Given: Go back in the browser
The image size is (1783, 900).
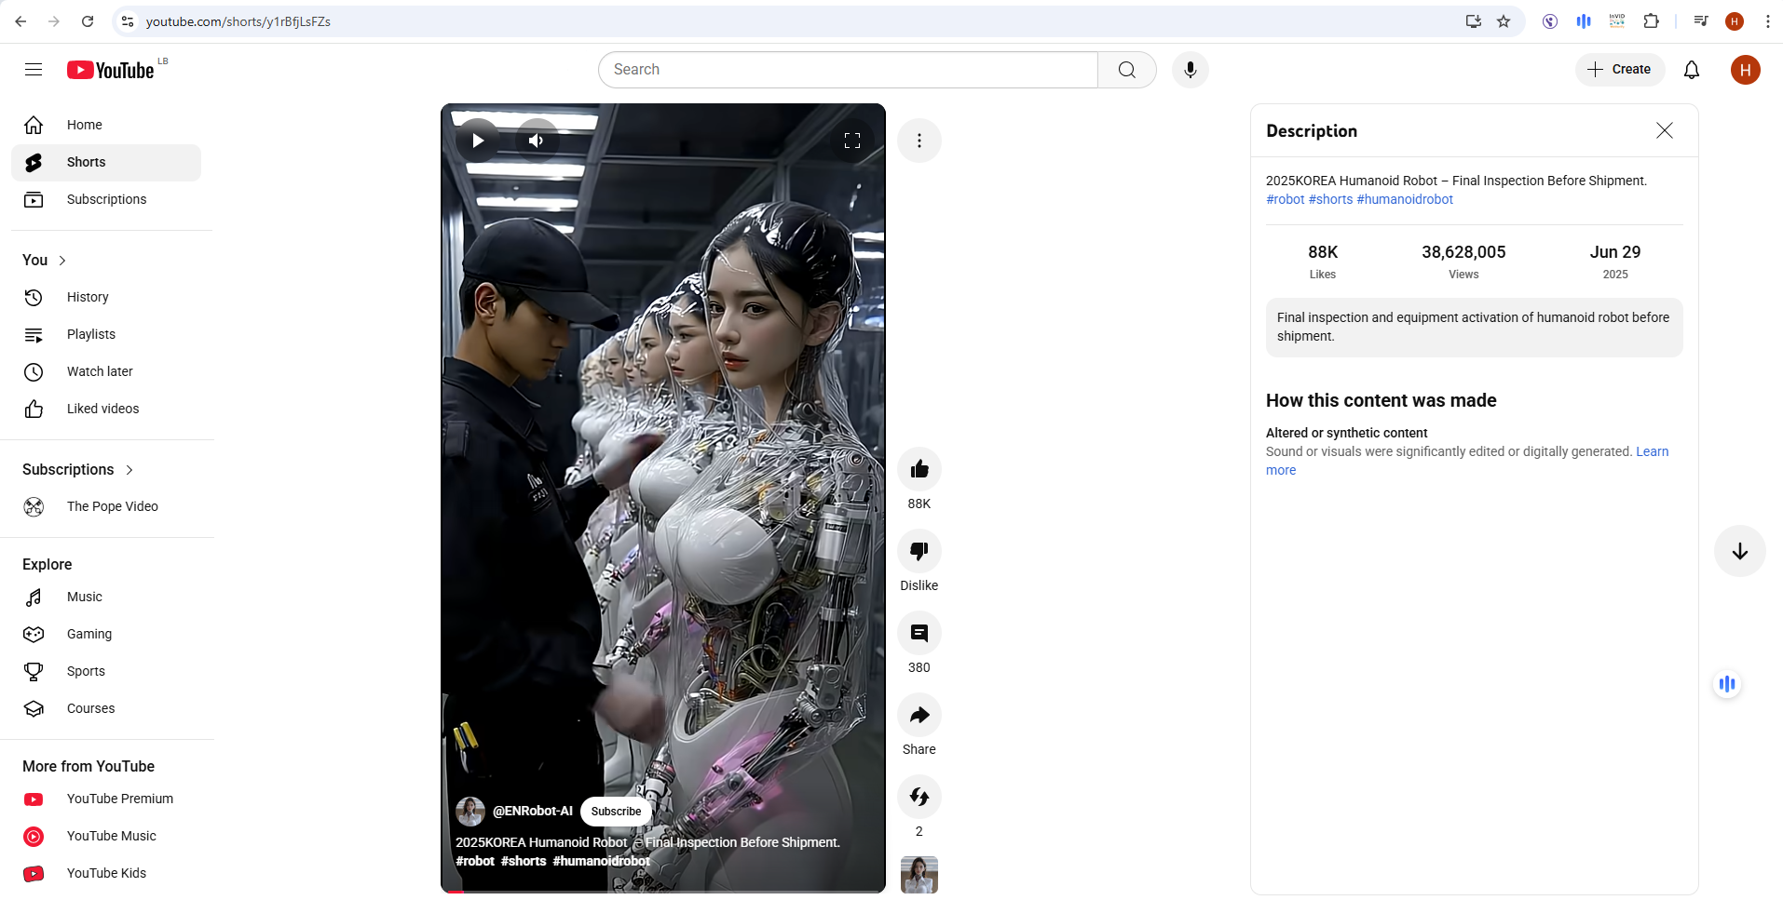Looking at the screenshot, I should (x=20, y=21).
